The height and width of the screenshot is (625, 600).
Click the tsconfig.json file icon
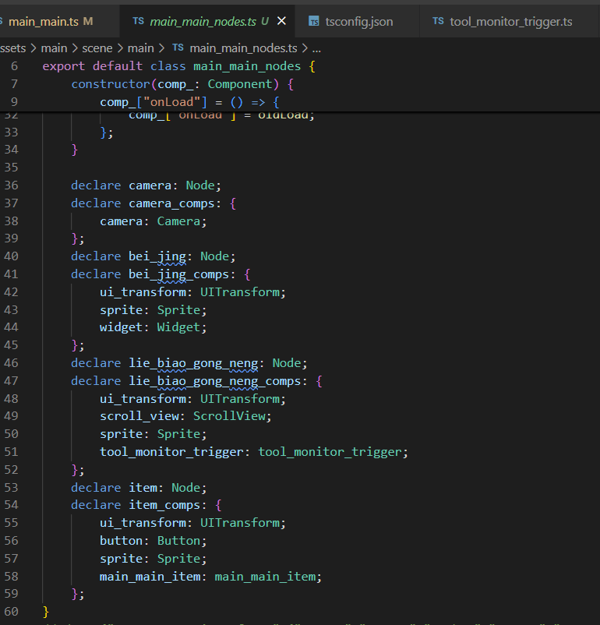coord(314,21)
